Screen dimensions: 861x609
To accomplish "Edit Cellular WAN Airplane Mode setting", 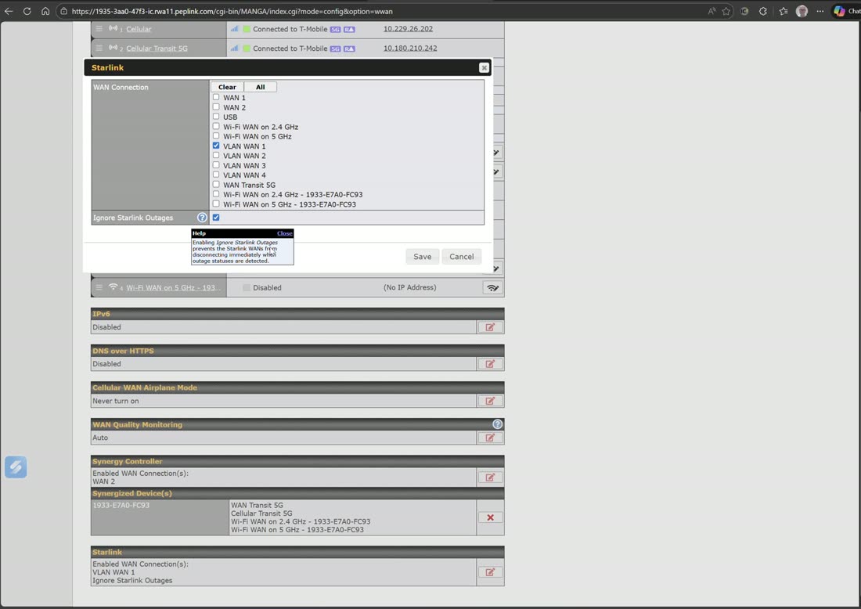I will (x=490, y=401).
